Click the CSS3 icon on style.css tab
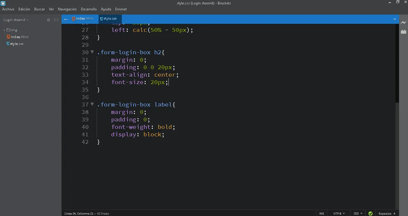 coord(101,19)
